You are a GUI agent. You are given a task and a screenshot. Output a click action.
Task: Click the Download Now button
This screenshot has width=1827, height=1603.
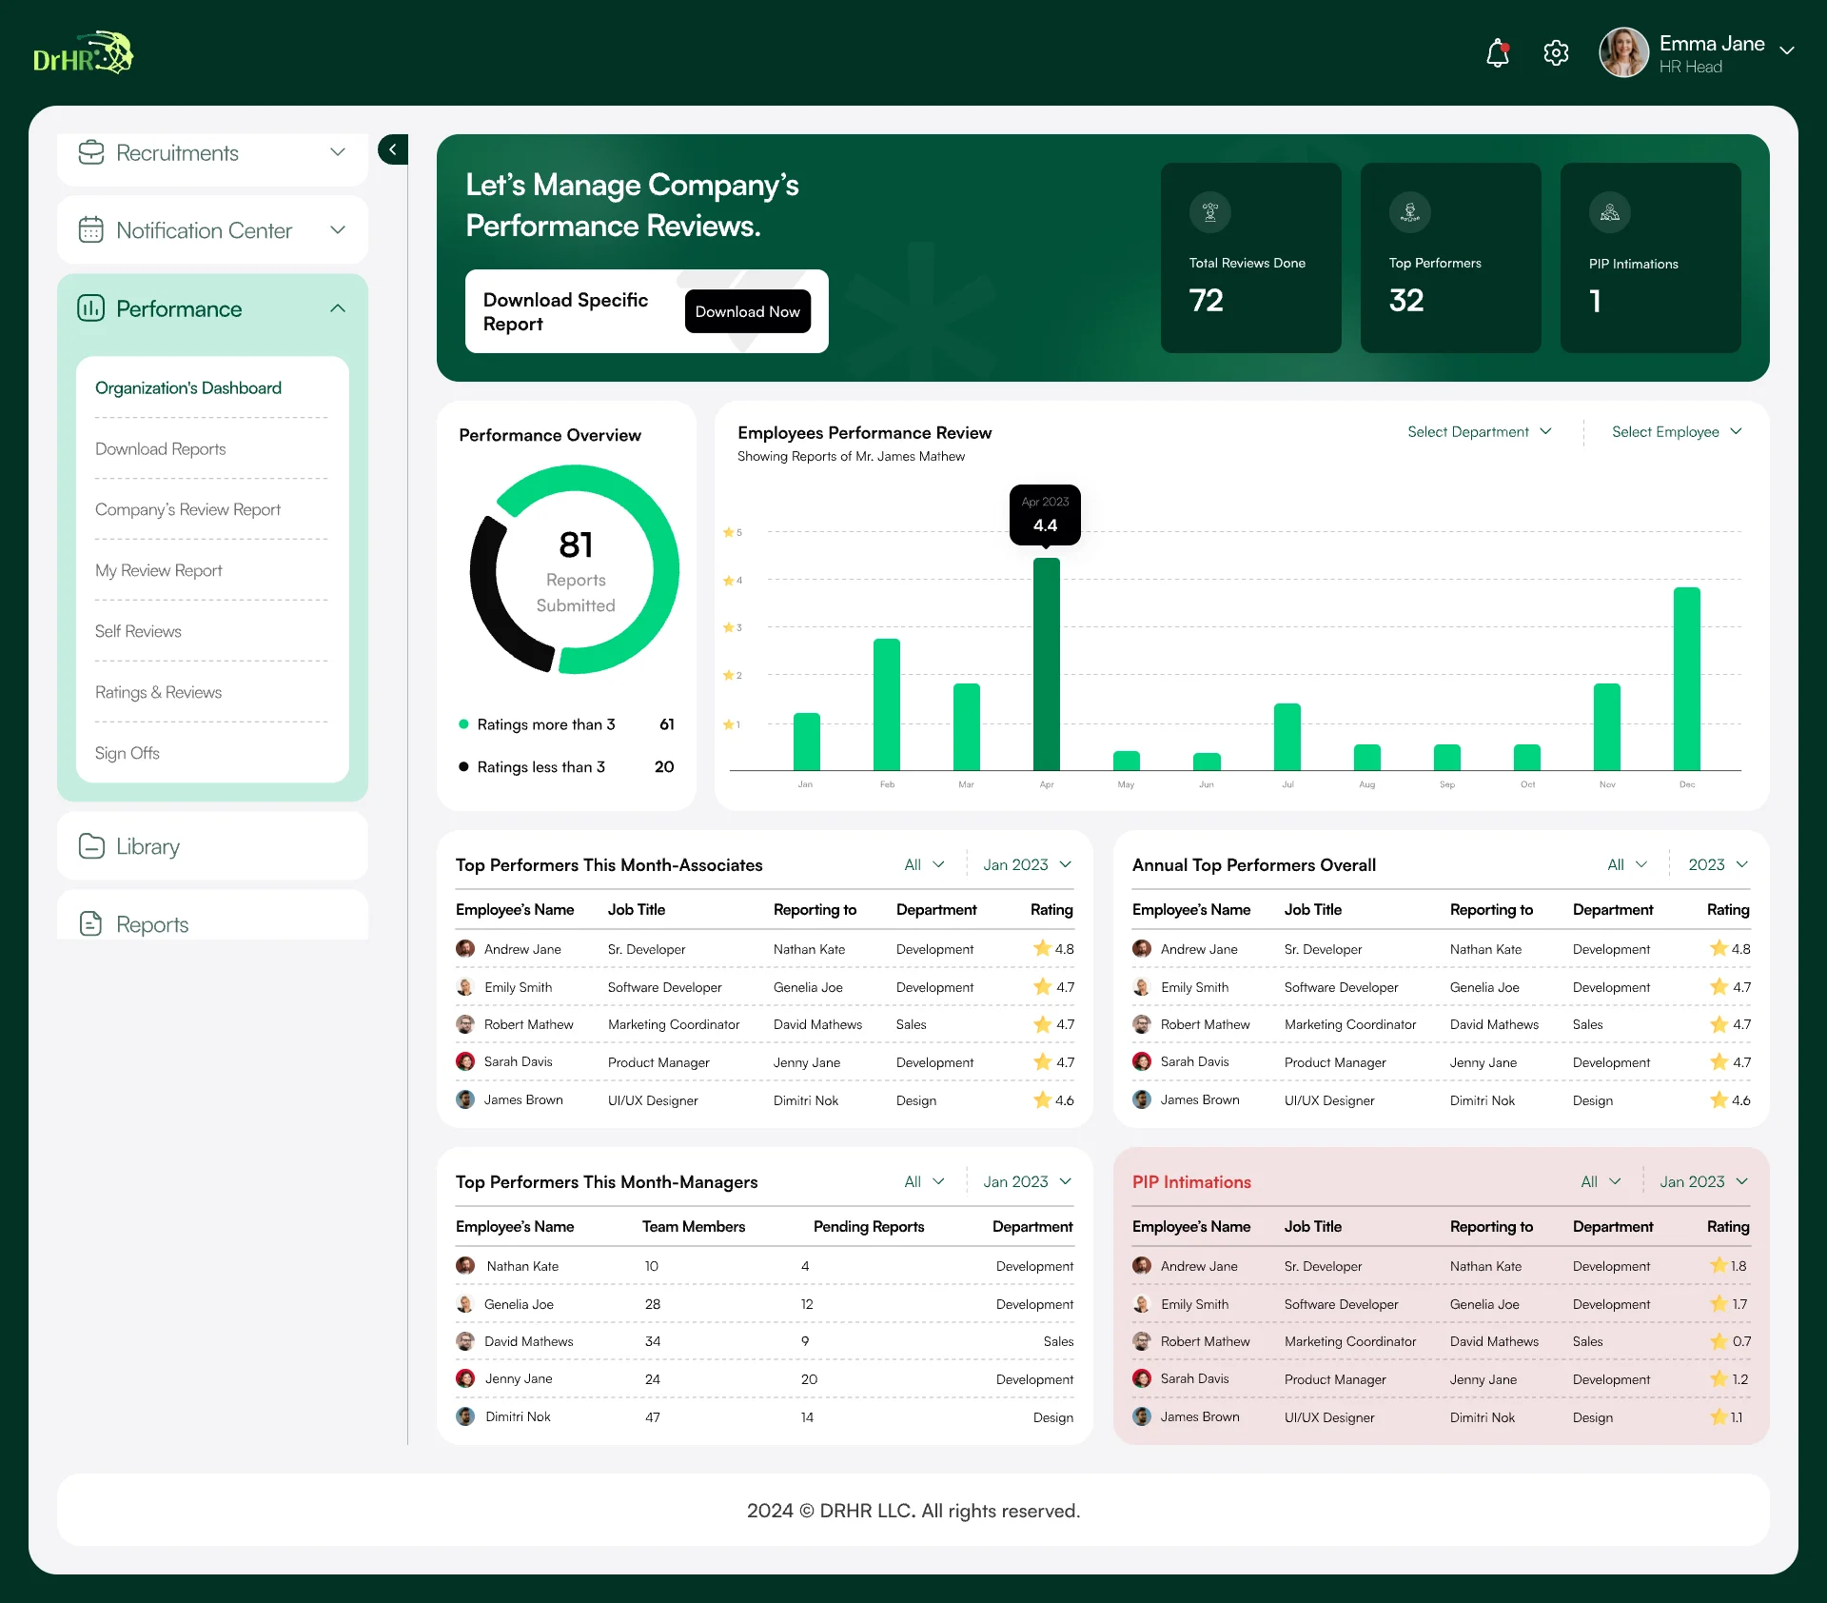[x=748, y=311]
